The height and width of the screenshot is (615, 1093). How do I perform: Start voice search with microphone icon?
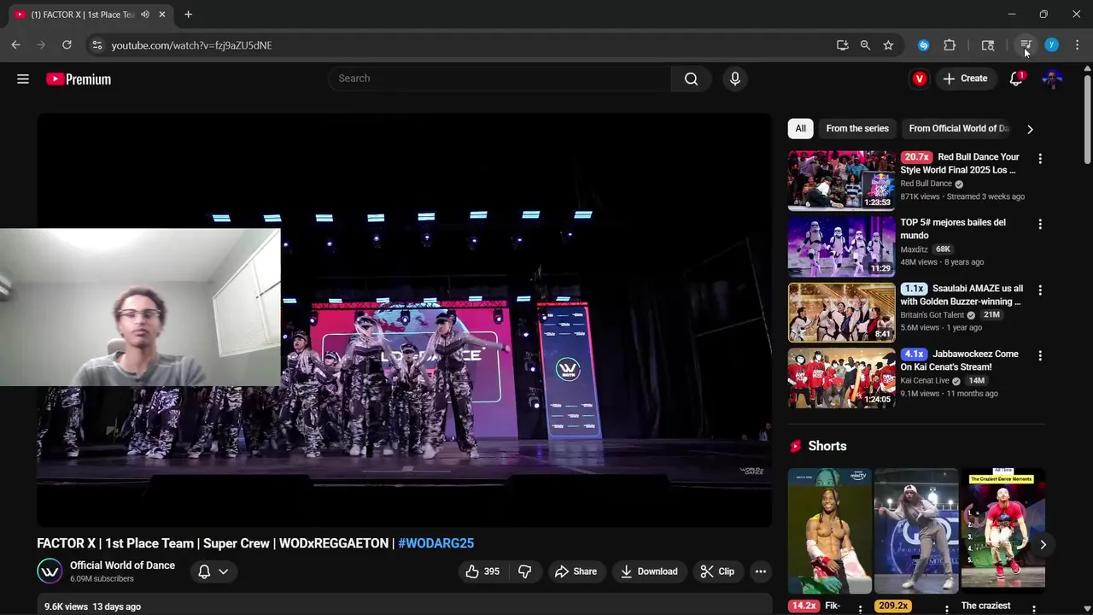[x=735, y=79]
